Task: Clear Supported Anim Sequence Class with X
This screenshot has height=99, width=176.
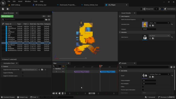Action: (x=45, y=70)
